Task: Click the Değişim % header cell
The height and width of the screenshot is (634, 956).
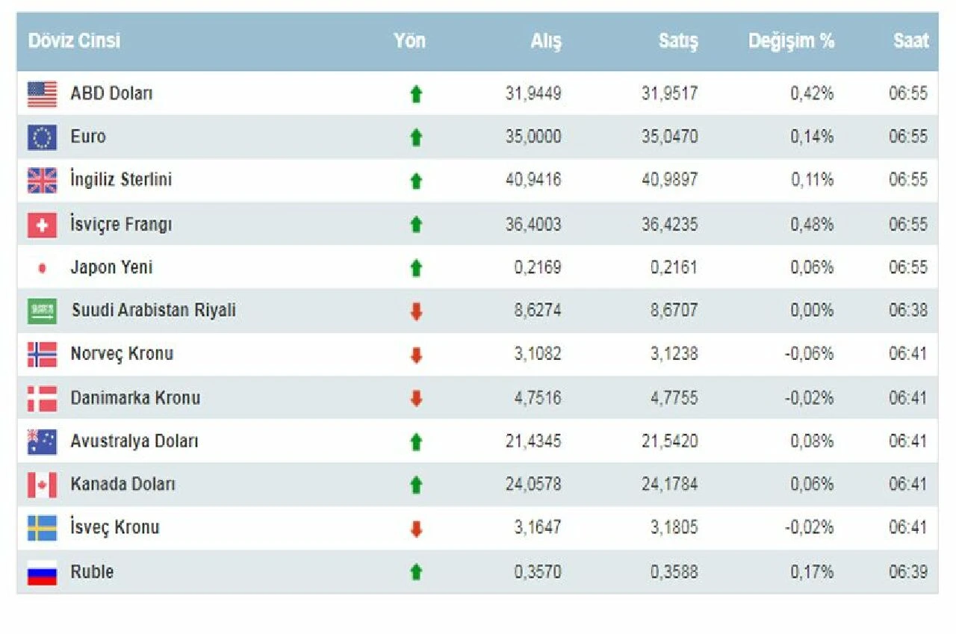Action: coord(792,41)
